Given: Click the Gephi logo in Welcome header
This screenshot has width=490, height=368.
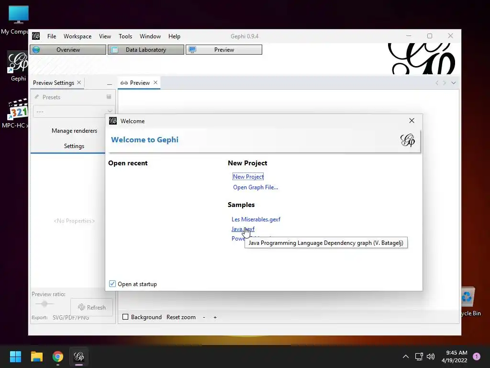Looking at the screenshot, I should [x=408, y=140].
